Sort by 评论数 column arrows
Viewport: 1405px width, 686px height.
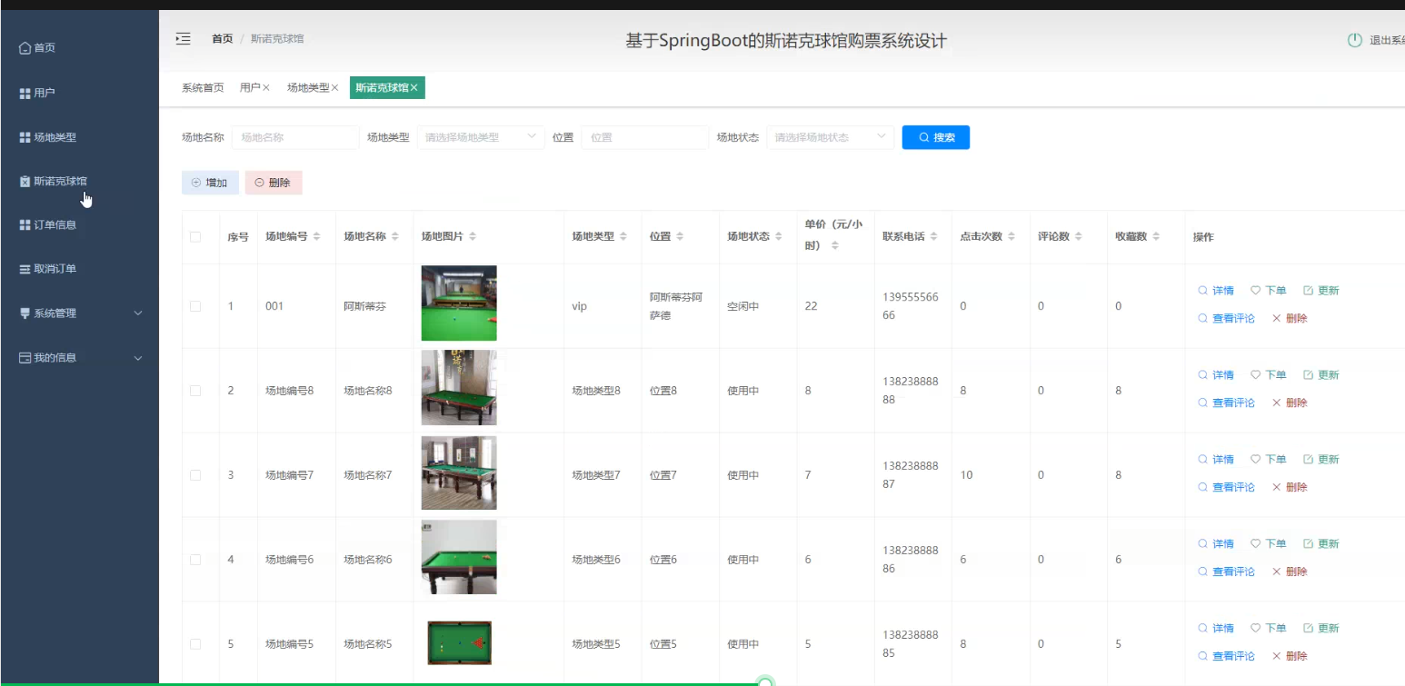(1078, 236)
